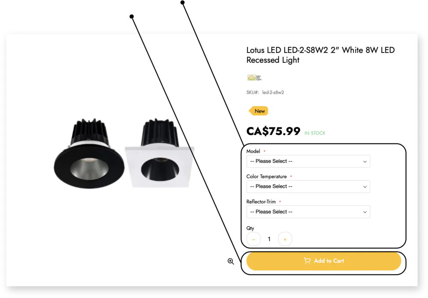Open the Reflector-Trim dropdown

(308, 212)
